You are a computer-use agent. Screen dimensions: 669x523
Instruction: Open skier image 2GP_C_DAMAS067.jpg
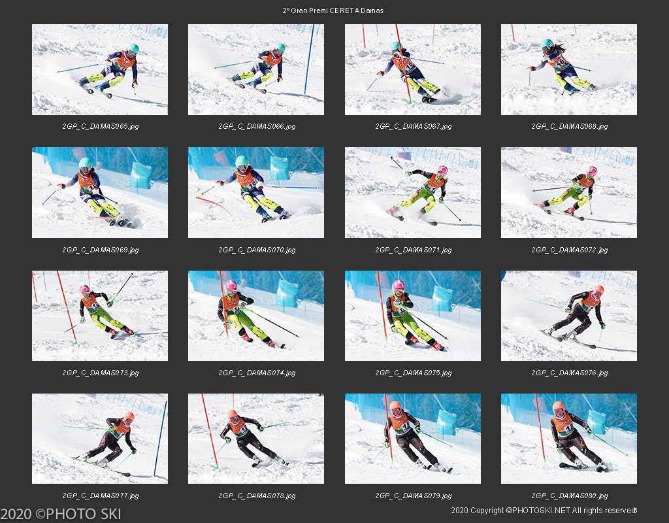click(413, 69)
